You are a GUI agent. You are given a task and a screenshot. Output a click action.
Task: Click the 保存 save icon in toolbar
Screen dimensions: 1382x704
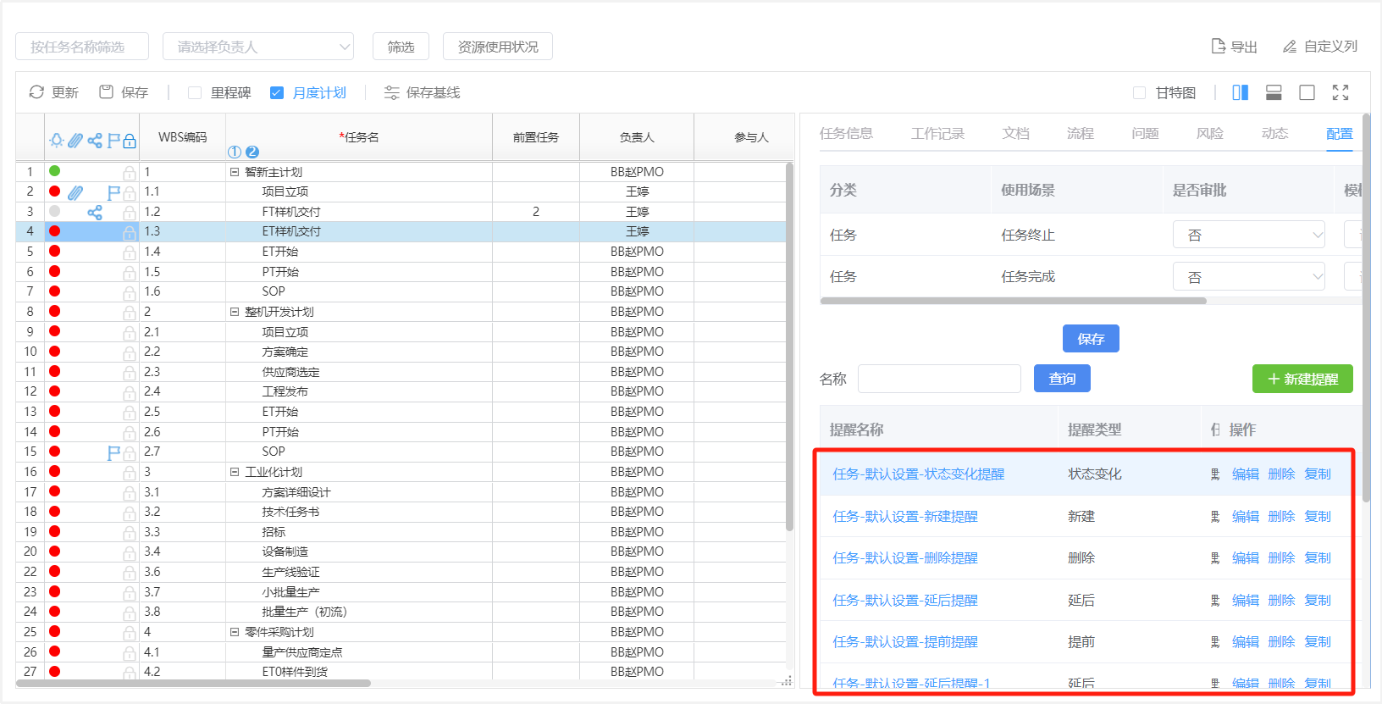(107, 92)
